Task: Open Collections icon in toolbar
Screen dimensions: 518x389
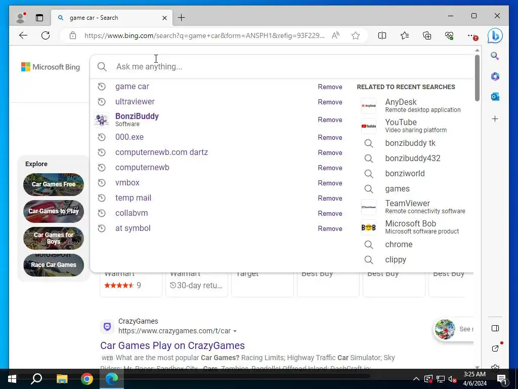Action: 427,35
